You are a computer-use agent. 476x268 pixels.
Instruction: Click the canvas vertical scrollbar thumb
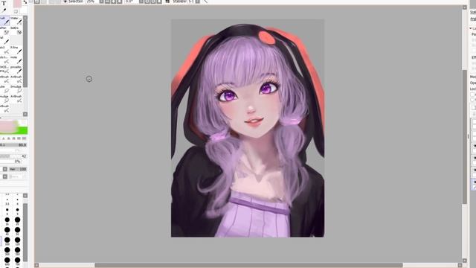(x=465, y=137)
